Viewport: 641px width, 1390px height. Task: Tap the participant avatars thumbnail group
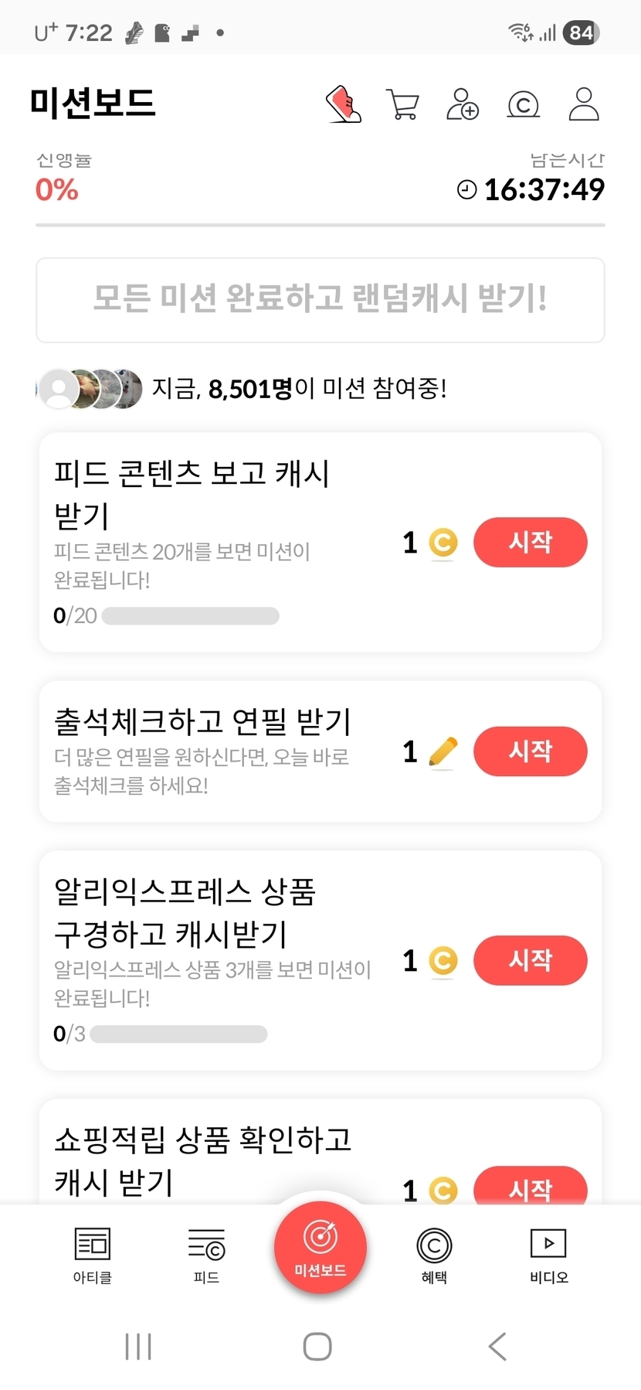(91, 388)
